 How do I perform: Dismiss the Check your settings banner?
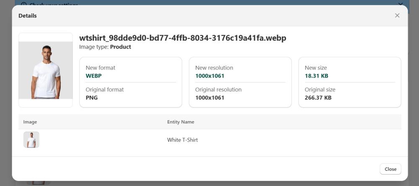pos(400,4)
